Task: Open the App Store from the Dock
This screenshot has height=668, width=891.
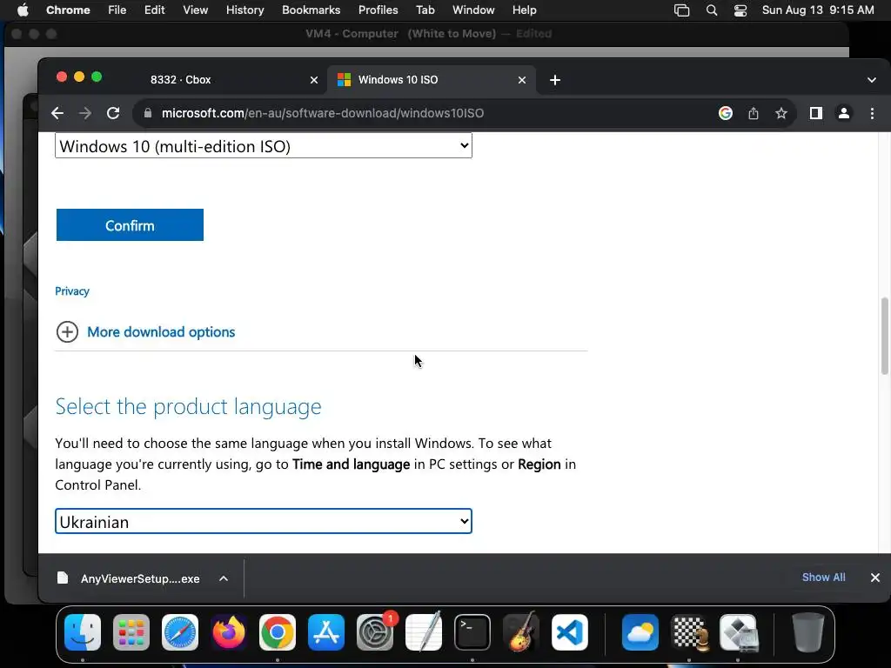Action: pyautogui.click(x=326, y=631)
